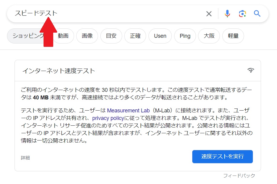Choose the 正確 suggestion chip

coord(135,36)
